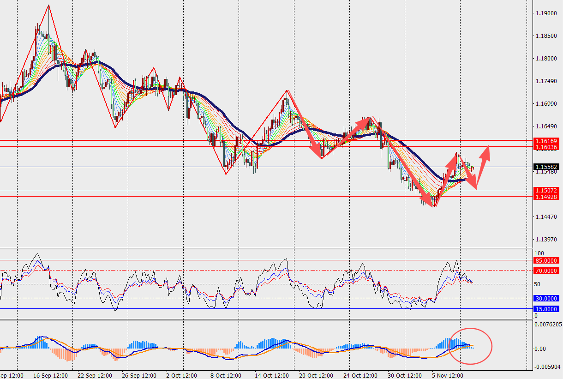The width and height of the screenshot is (563, 379).
Task: Click the 0.0076205 MACD scale value
Action: (x=548, y=325)
